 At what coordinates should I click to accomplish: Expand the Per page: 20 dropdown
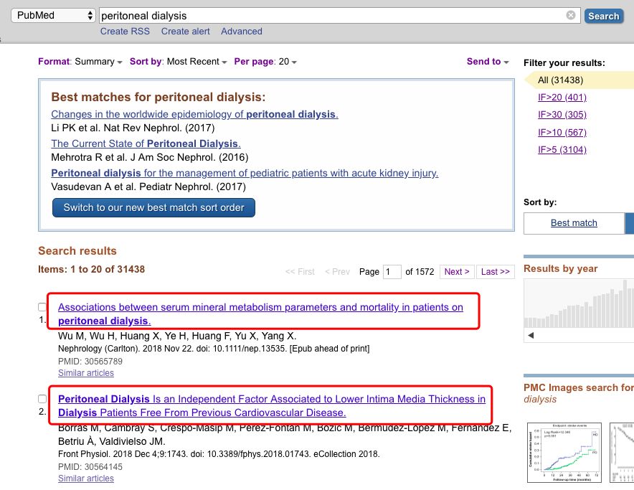[x=265, y=62]
